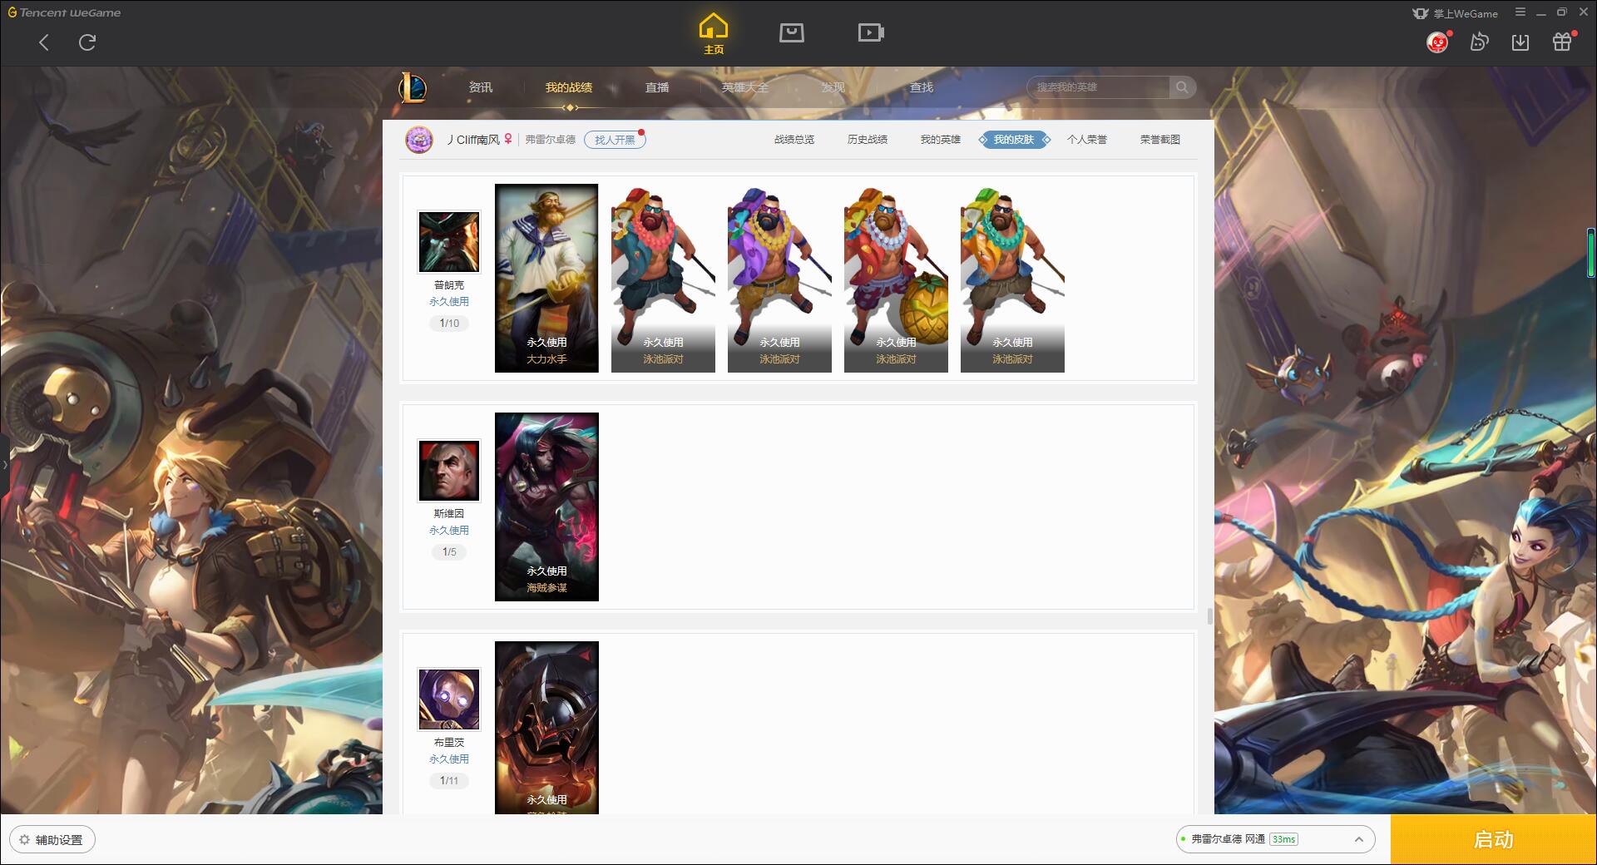Open the download manager icon
Screen dimensions: 1597x865
pyautogui.click(x=1520, y=42)
